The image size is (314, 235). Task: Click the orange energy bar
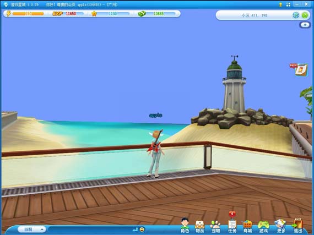(28, 14)
